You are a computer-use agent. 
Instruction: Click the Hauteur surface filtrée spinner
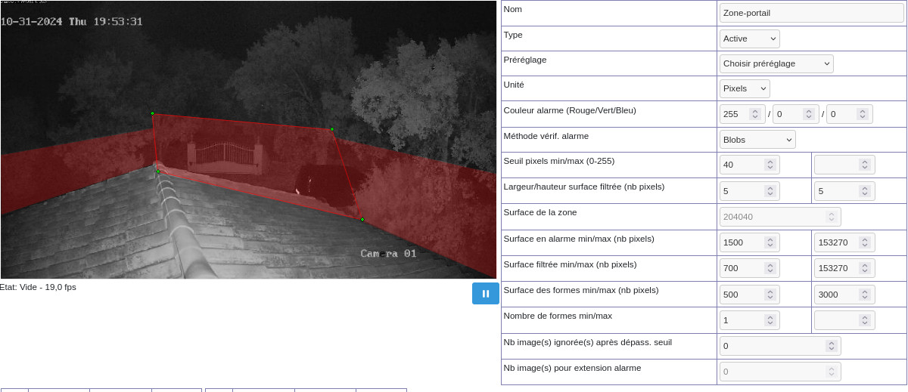(x=864, y=190)
